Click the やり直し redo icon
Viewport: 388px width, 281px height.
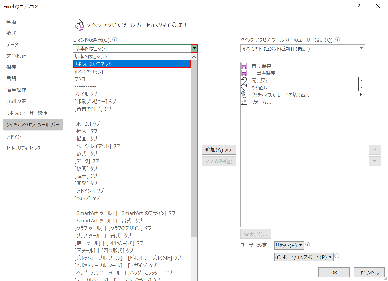[244, 87]
